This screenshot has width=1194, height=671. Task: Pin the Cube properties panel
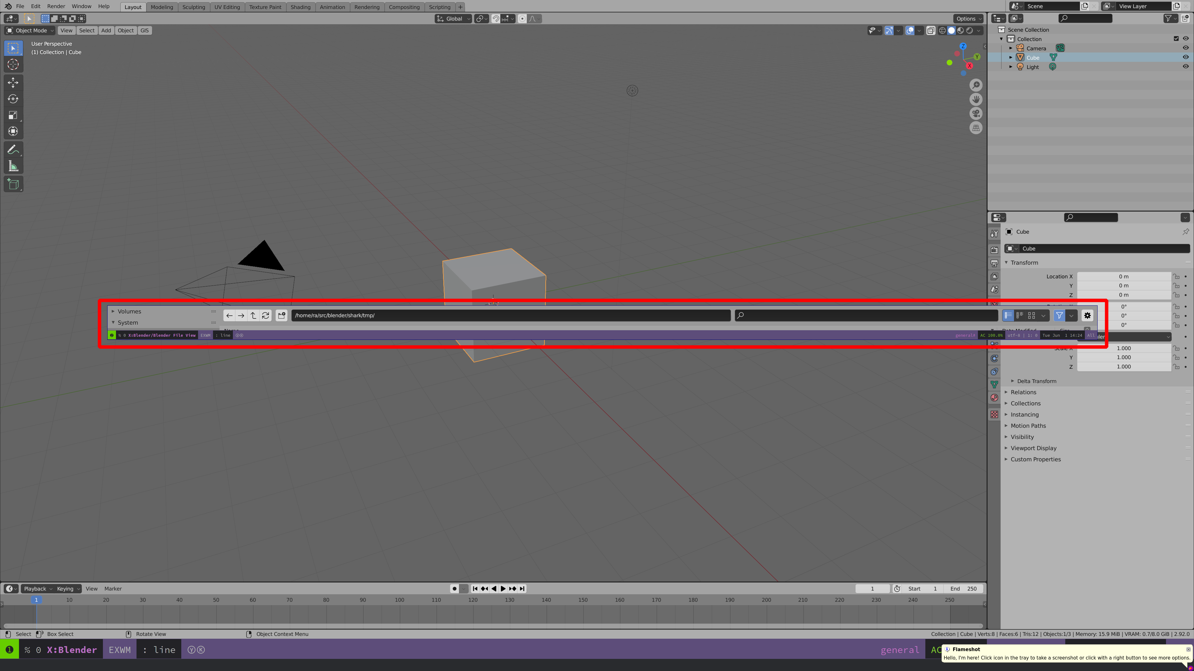click(1185, 231)
